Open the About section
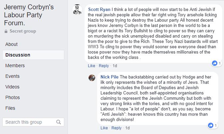 (12, 44)
